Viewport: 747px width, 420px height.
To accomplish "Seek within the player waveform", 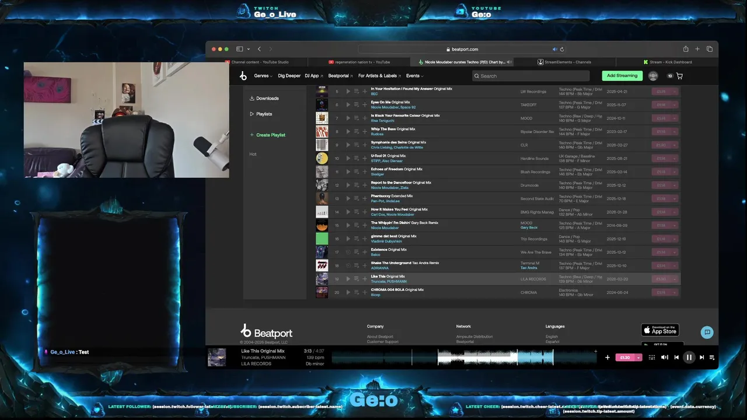I will [464, 358].
